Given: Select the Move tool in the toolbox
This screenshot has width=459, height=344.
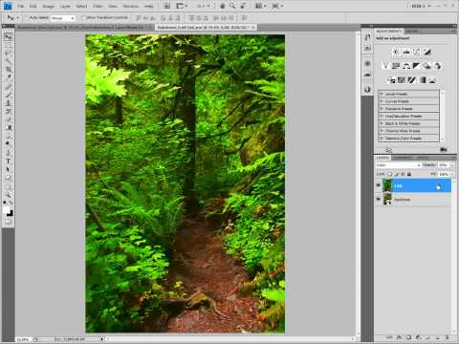Looking at the screenshot, I should [x=9, y=36].
